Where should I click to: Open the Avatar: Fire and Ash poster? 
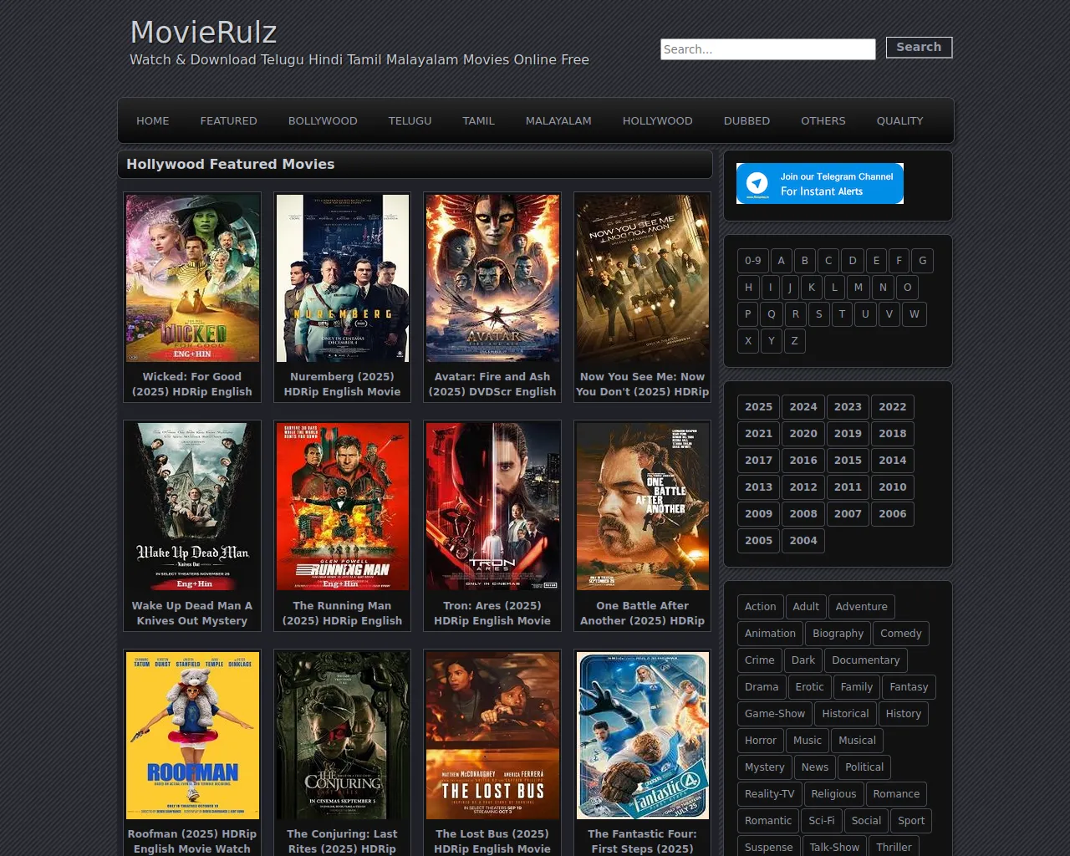(x=492, y=278)
